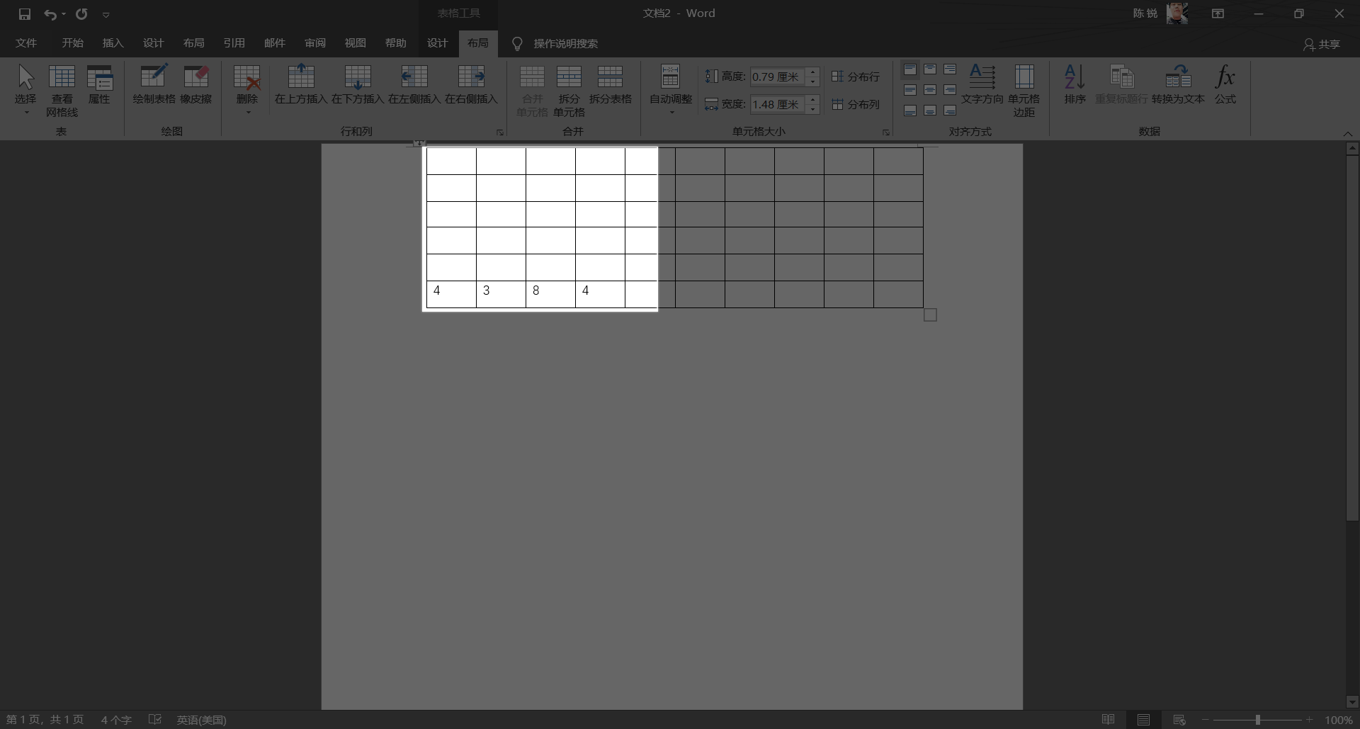Switch to View (视图) tab
This screenshot has height=729, width=1360.
pyautogui.click(x=356, y=43)
